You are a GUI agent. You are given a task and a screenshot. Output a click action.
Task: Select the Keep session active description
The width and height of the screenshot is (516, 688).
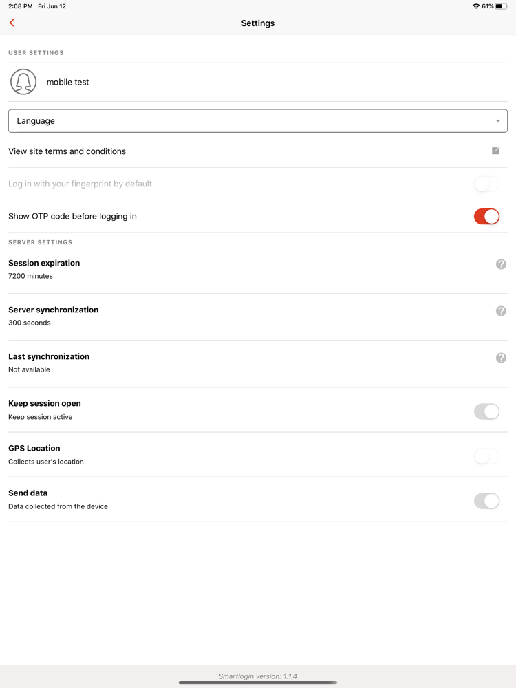coord(41,417)
